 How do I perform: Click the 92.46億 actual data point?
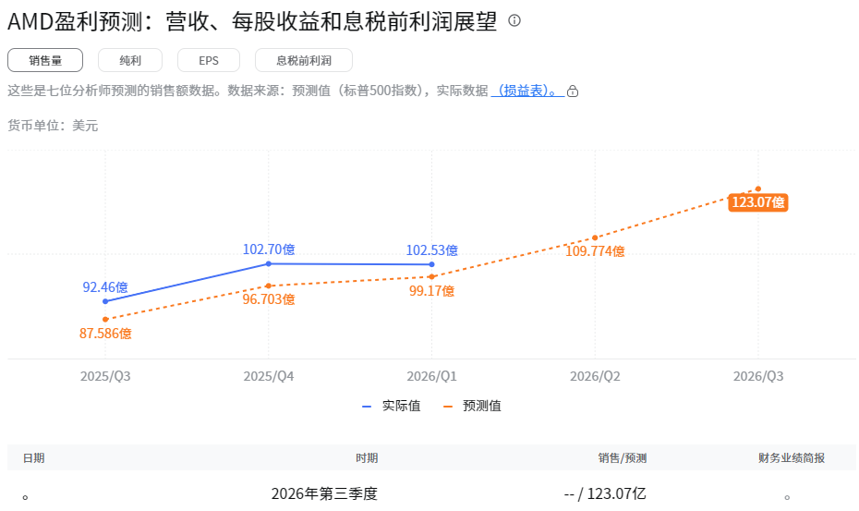[x=105, y=301]
